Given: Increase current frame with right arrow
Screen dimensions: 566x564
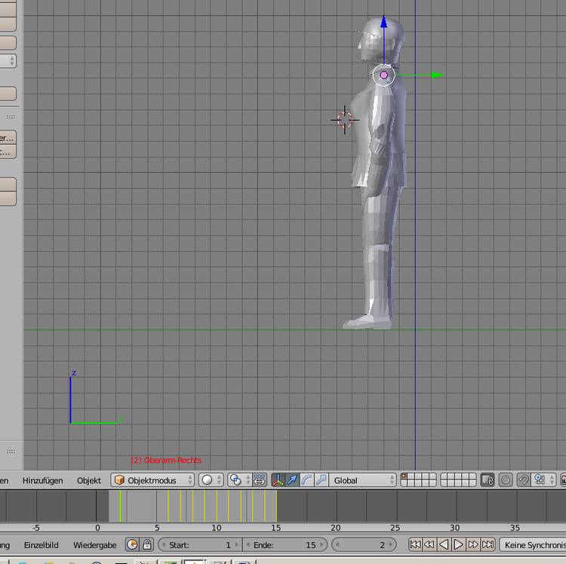Looking at the screenshot, I should point(391,544).
